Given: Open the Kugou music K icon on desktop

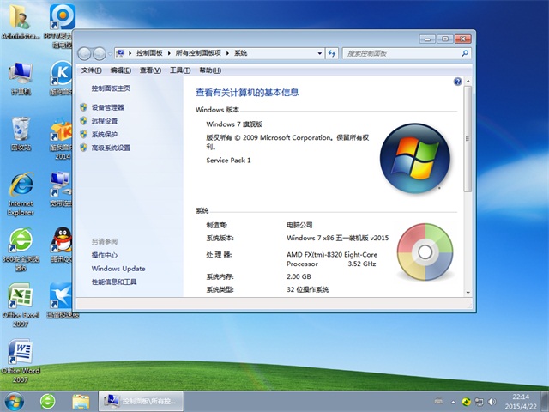Looking at the screenshot, I should tap(62, 78).
